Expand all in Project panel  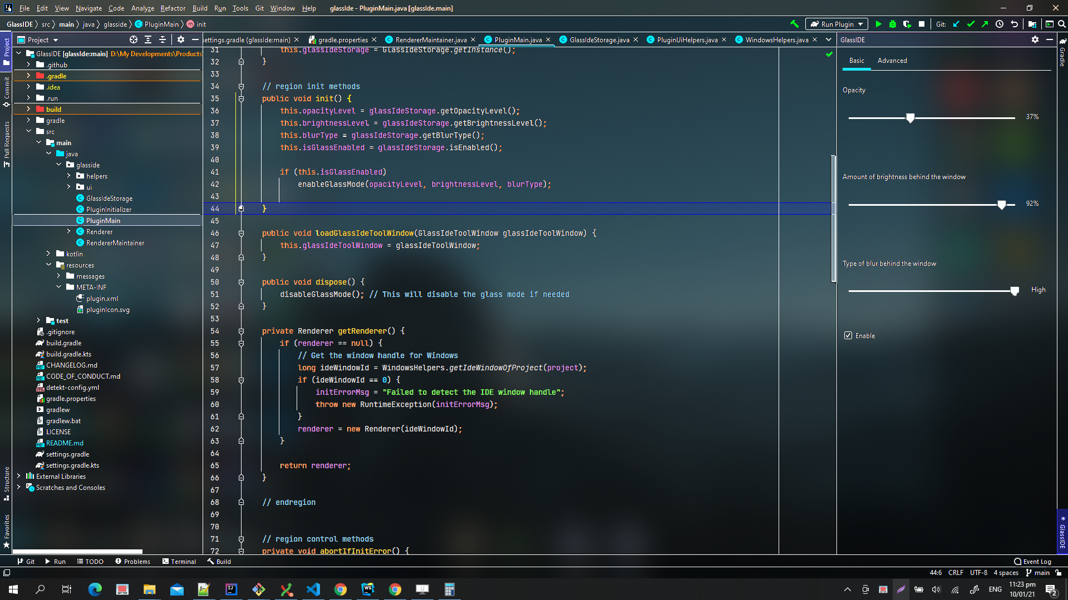[148, 39]
